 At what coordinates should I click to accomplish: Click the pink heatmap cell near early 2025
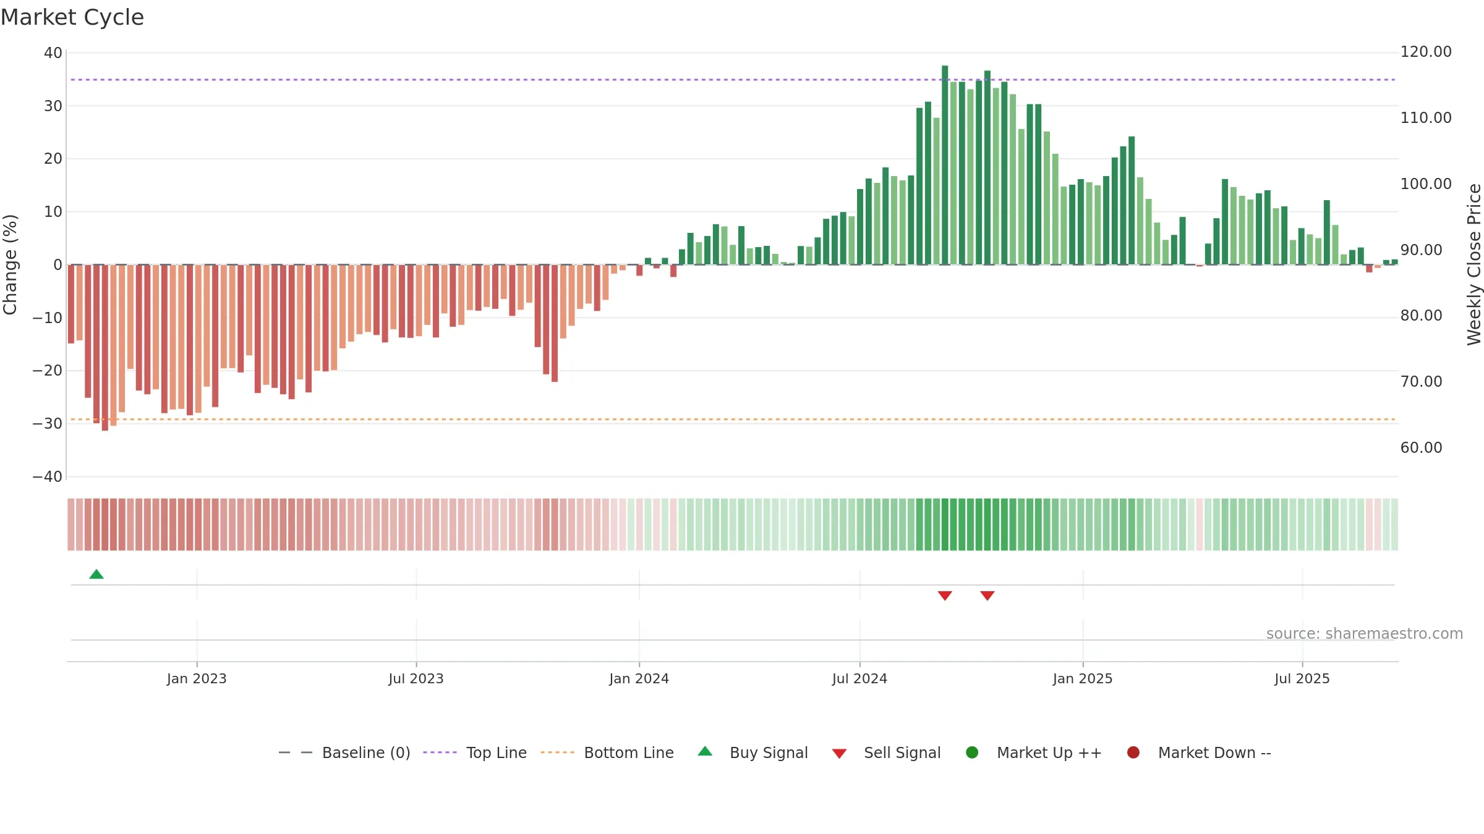coord(1200,524)
